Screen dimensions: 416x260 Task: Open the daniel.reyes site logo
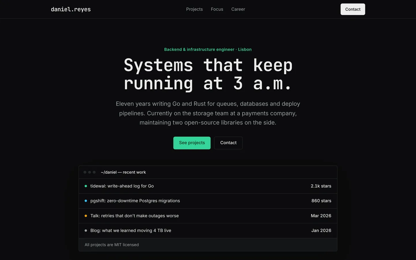(71, 9)
